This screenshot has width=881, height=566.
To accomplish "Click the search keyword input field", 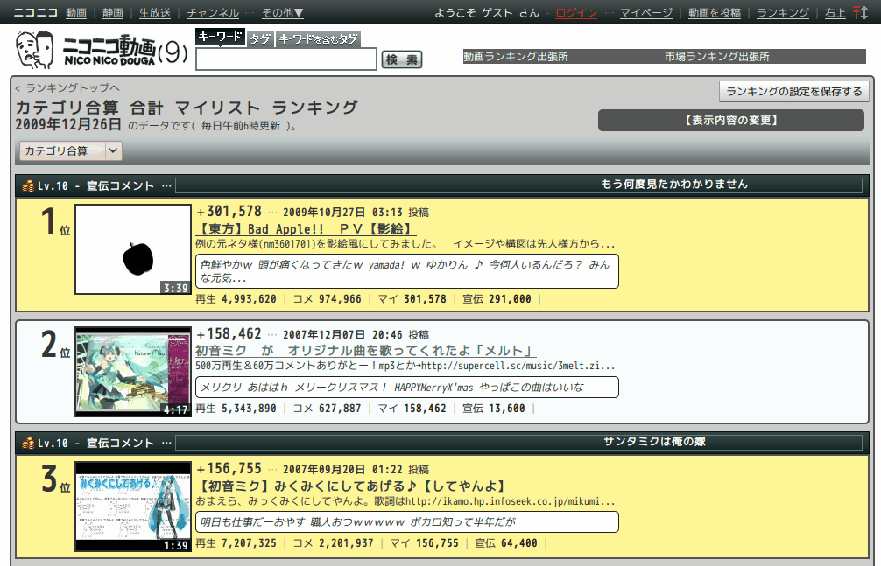I will (x=286, y=59).
